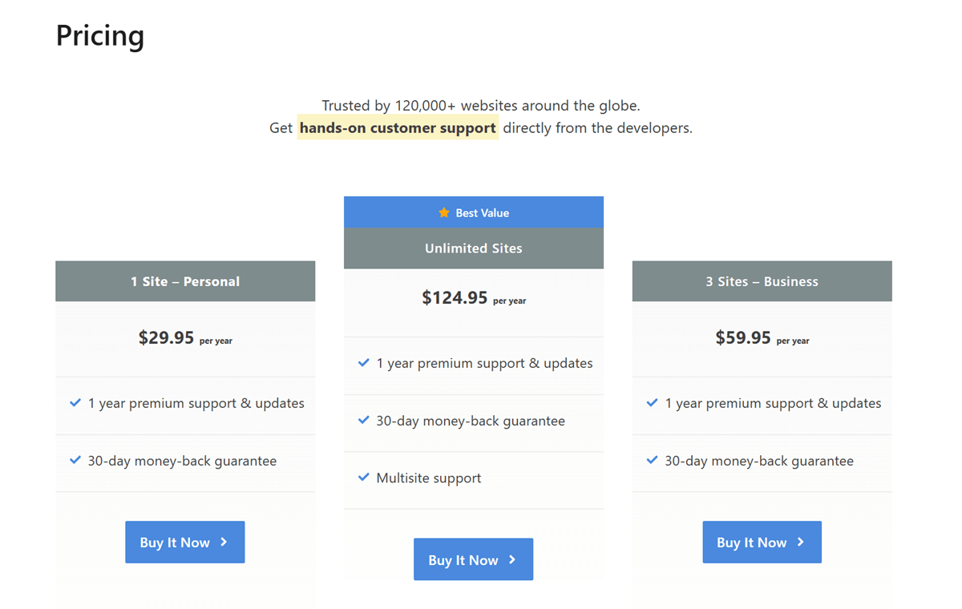This screenshot has width=962, height=609.
Task: Select the 1 Site Personal plan header
Action: (184, 281)
